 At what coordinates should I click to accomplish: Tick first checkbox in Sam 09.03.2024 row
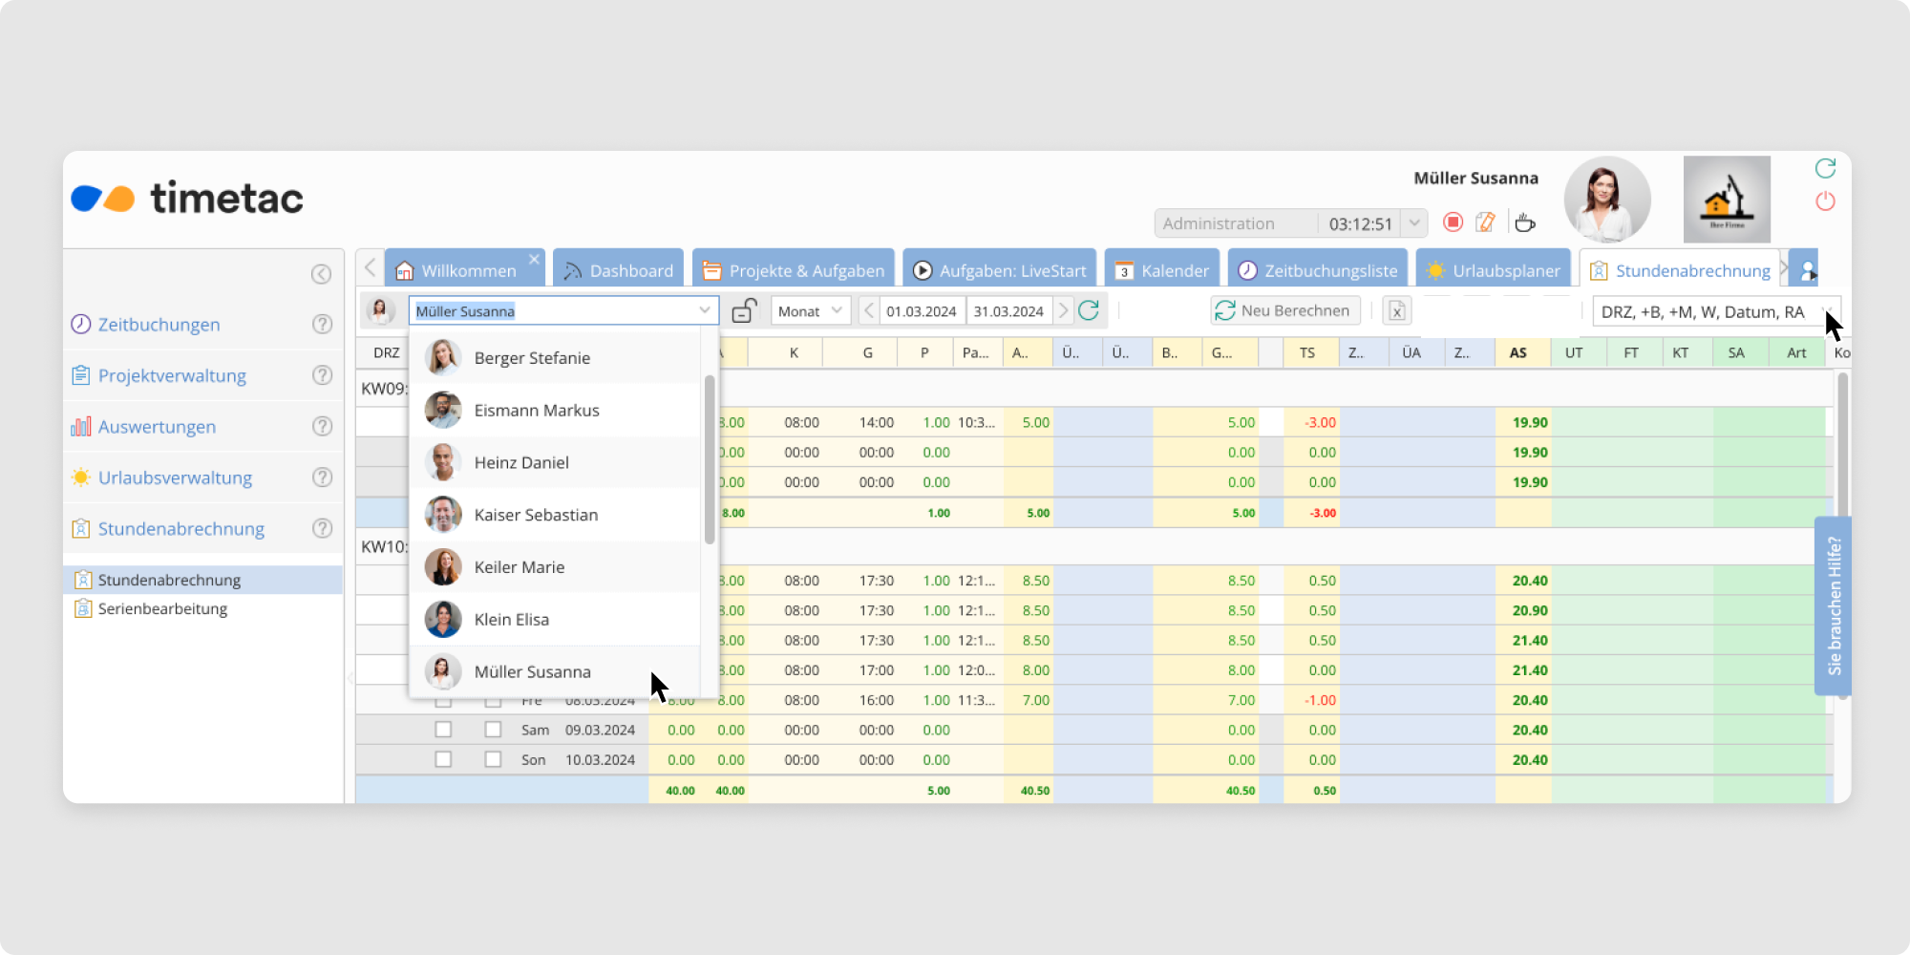pos(443,730)
